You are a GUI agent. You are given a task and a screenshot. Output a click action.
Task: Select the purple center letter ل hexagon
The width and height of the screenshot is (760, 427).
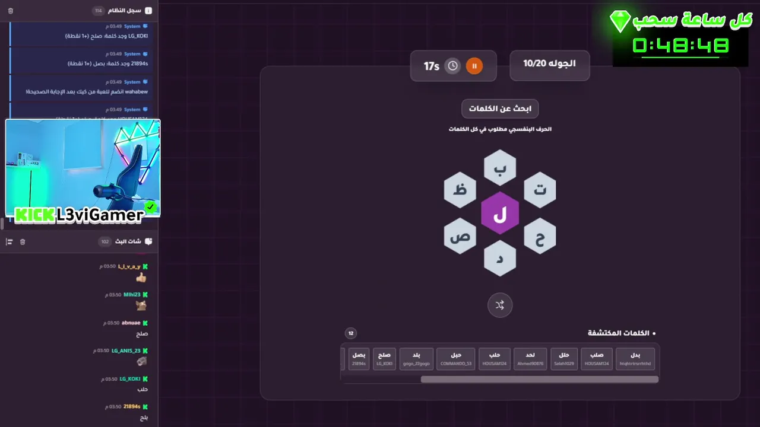coord(500,213)
